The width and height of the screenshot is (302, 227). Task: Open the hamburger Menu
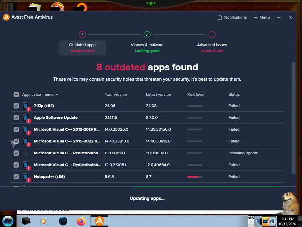(x=262, y=17)
